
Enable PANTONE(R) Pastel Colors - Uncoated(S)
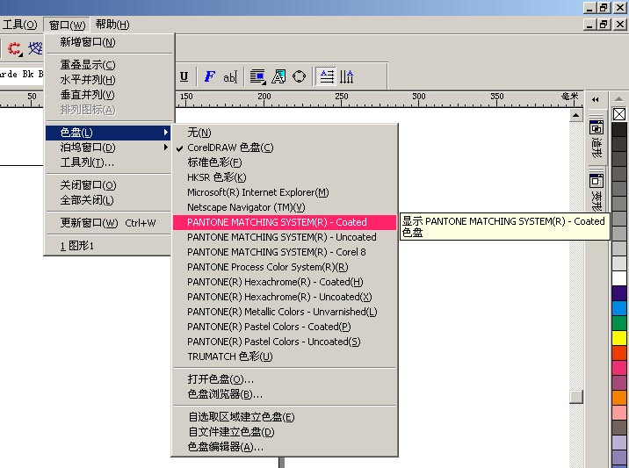285,342
